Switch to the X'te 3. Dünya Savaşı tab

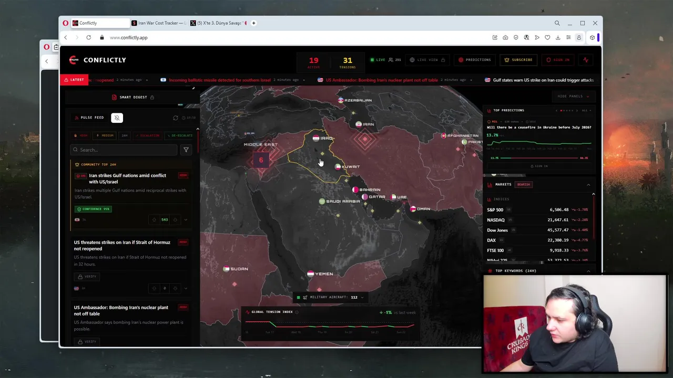218,23
